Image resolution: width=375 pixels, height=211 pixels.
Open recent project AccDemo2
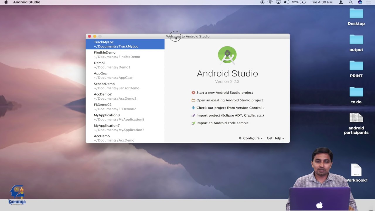click(x=125, y=96)
